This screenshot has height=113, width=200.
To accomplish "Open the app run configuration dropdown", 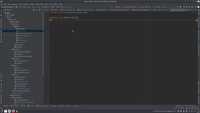I will (119, 7).
